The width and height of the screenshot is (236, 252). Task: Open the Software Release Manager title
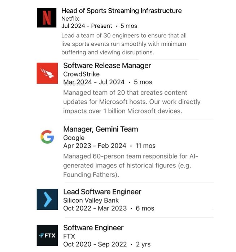pos(107,66)
